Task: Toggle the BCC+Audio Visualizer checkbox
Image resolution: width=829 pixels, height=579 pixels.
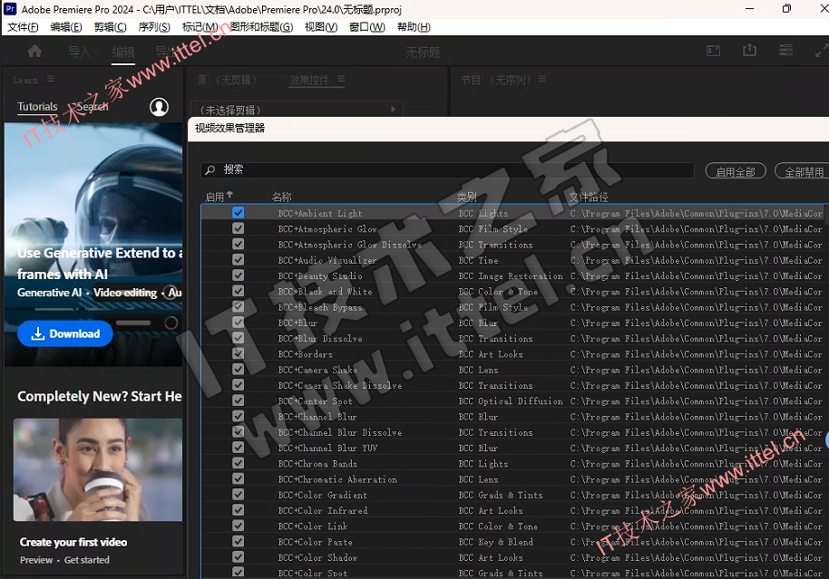Action: click(239, 259)
